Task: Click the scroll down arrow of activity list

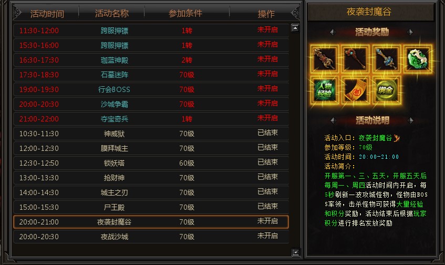Action: pyautogui.click(x=295, y=252)
